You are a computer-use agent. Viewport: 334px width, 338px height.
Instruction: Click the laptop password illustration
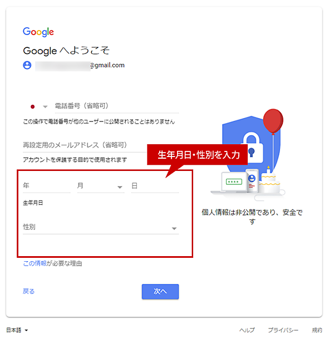[x=234, y=182]
